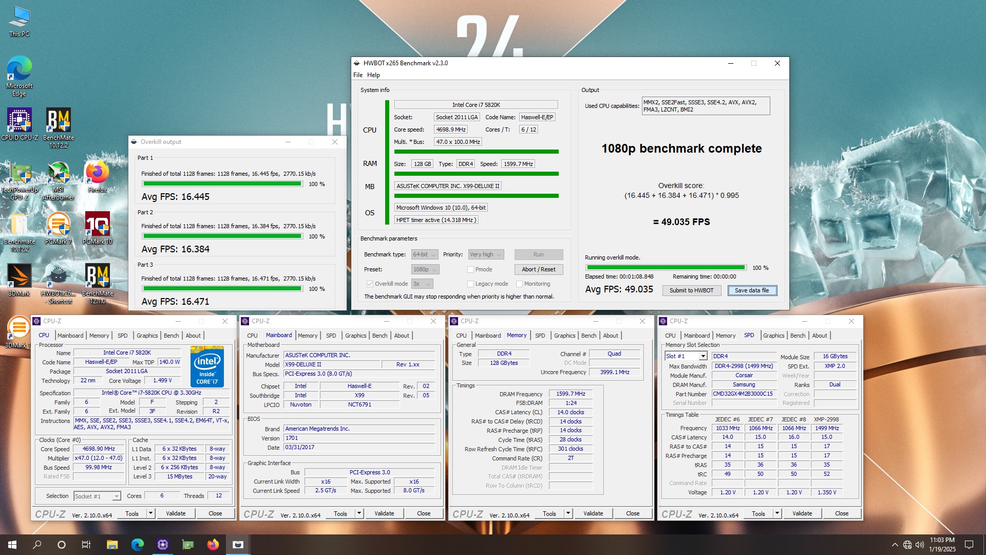Open taskbar Search icon
The height and width of the screenshot is (555, 986).
37,545
